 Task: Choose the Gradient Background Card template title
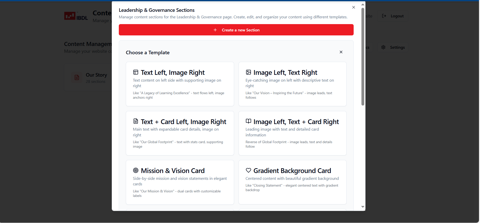292,171
